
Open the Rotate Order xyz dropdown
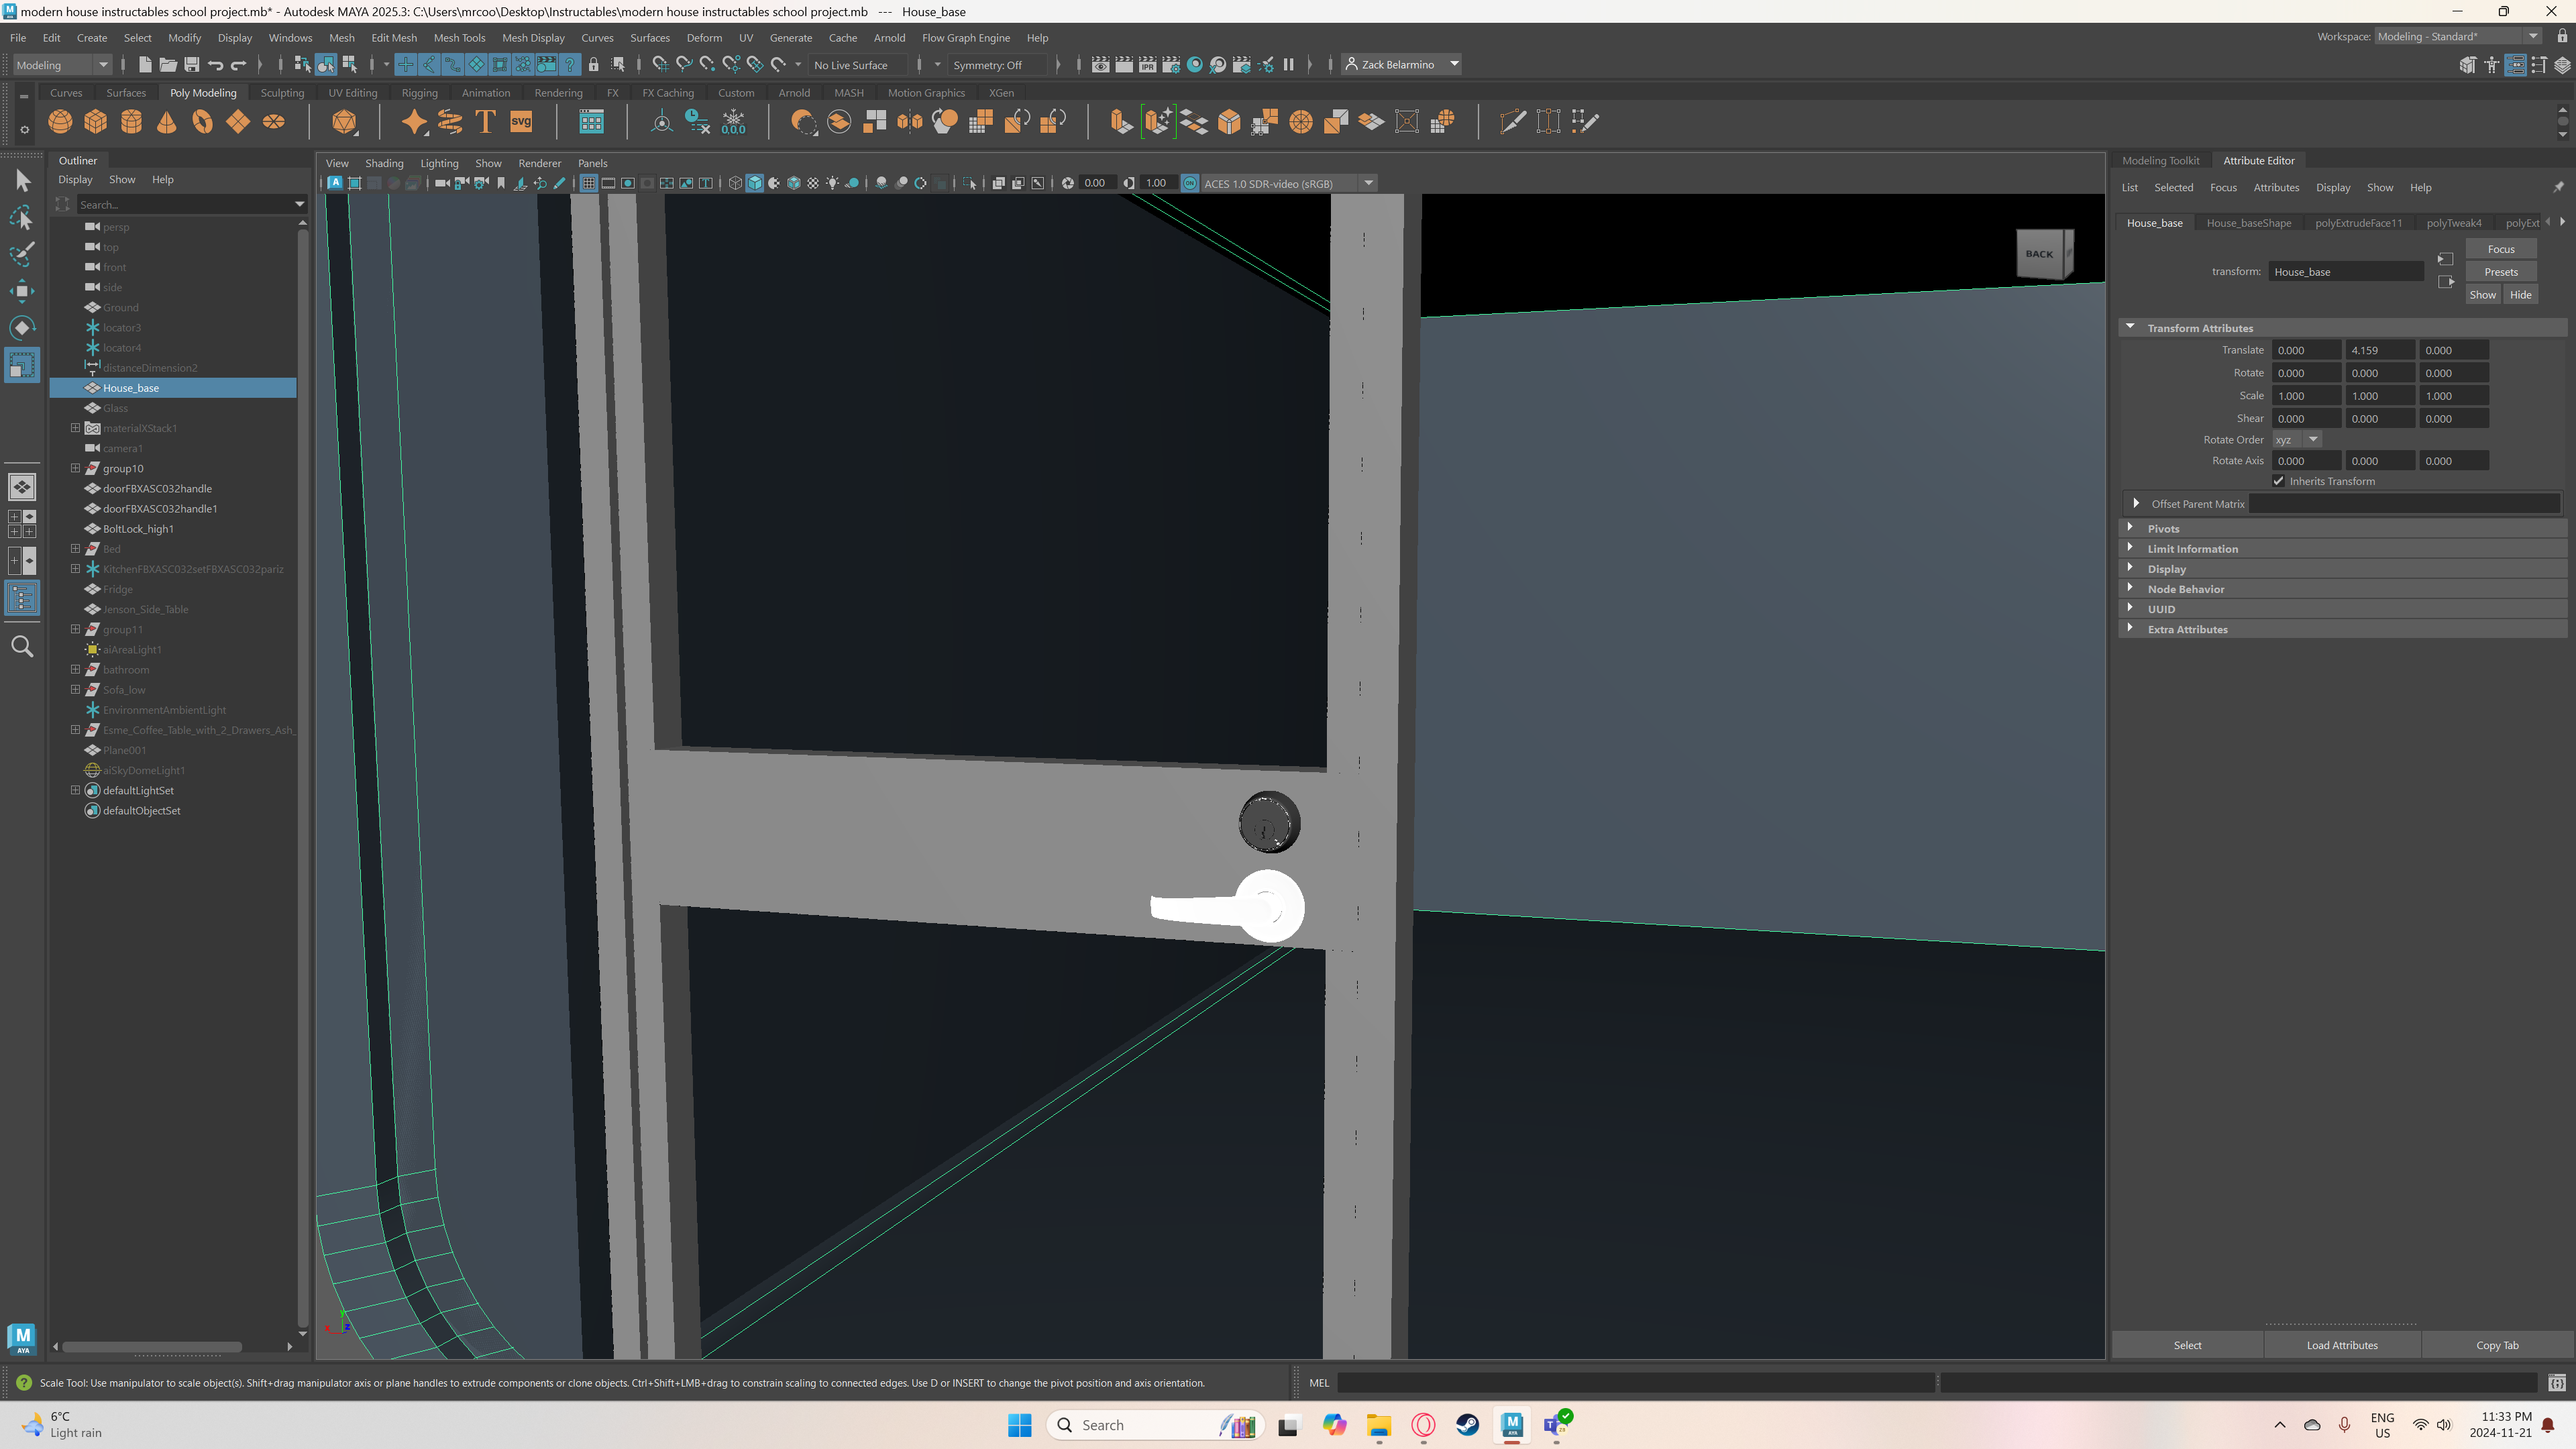click(2296, 440)
